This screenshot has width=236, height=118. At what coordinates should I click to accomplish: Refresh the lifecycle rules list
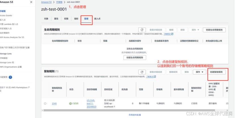142,30
